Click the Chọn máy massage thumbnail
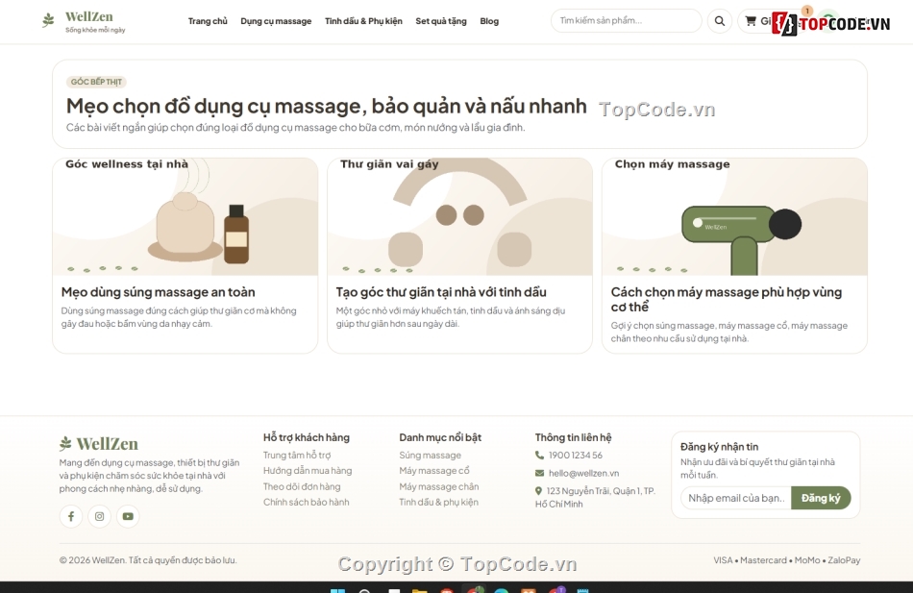 point(735,216)
